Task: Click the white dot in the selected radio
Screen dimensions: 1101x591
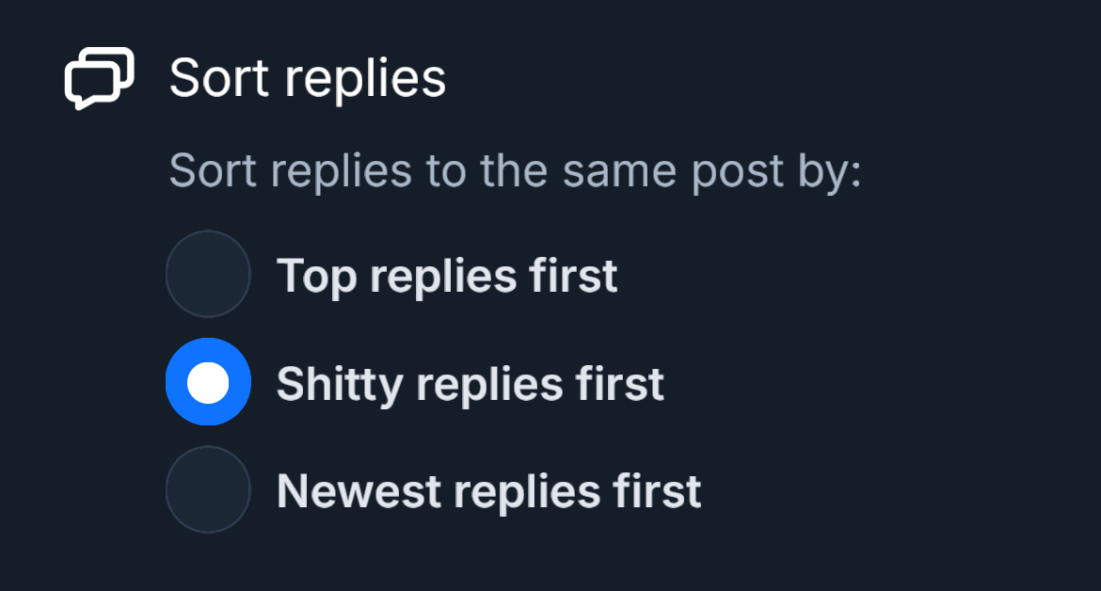Action: pyautogui.click(x=208, y=382)
